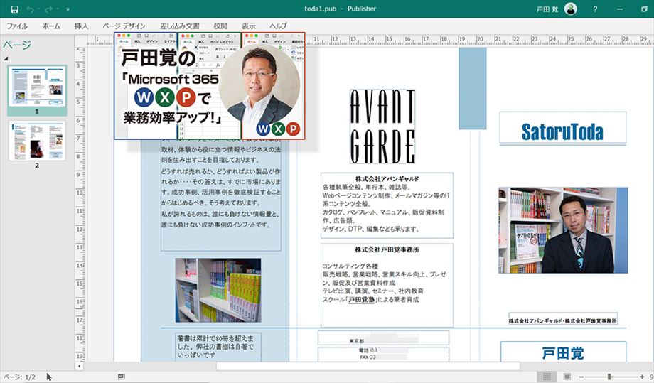Image resolution: width=654 pixels, height=383 pixels.
Task: Open the undo history dropdown arrow
Action: [x=38, y=9]
